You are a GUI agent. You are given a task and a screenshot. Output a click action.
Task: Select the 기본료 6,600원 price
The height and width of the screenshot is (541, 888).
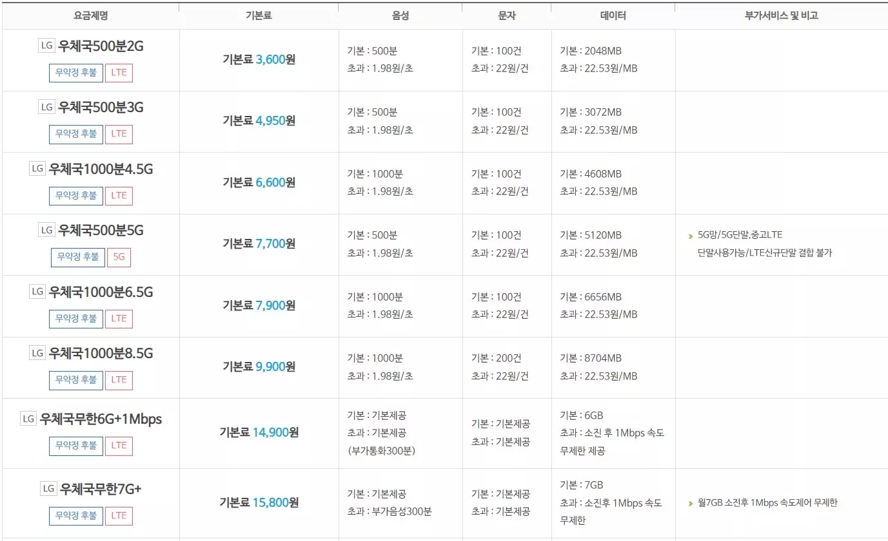pyautogui.click(x=259, y=183)
